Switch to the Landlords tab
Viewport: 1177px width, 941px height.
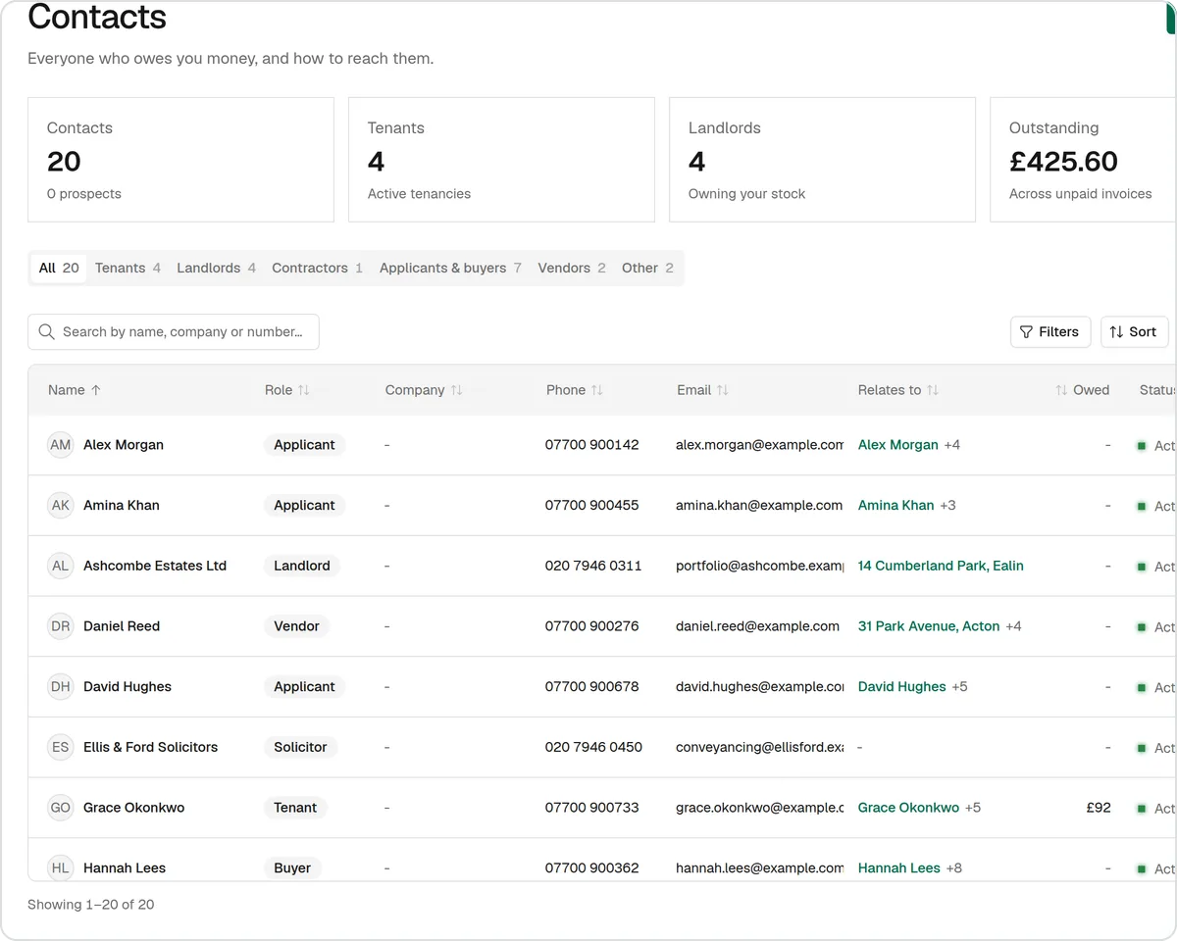[216, 268]
